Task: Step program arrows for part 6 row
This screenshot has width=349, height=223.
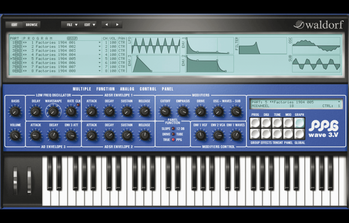Action: (25, 63)
